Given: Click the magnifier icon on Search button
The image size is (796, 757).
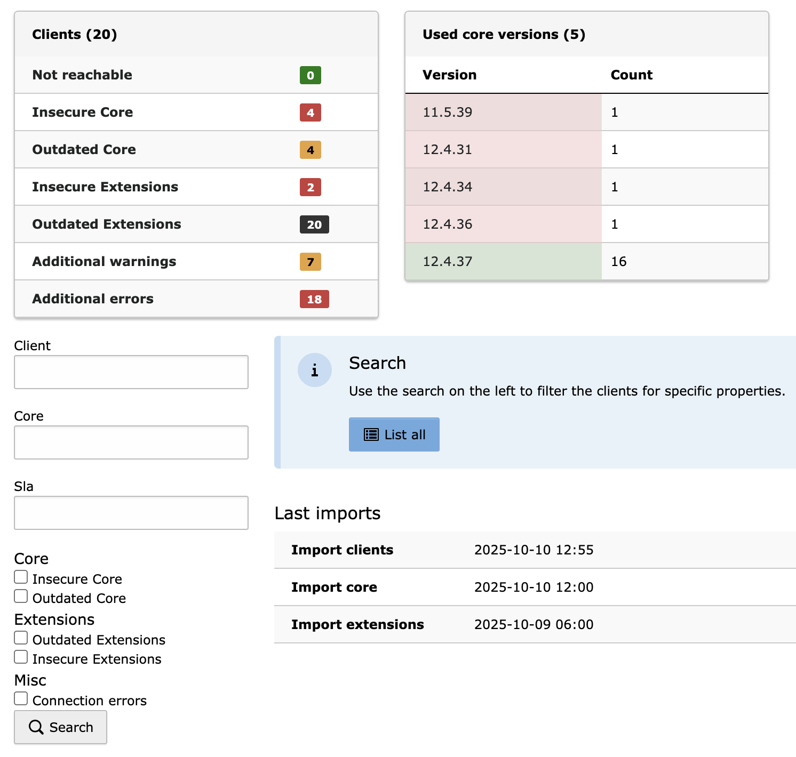Looking at the screenshot, I should (36, 727).
